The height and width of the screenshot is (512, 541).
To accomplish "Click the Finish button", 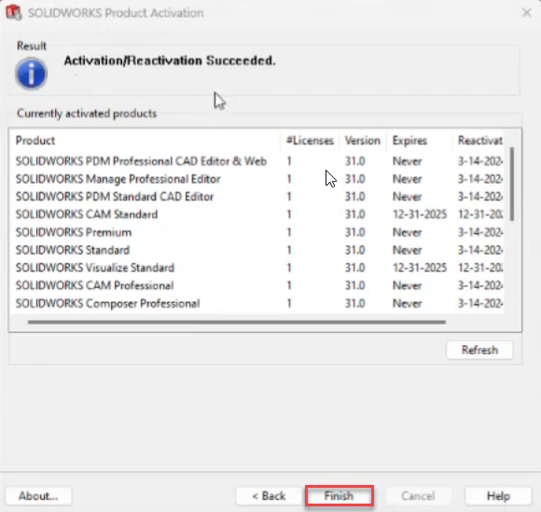I will pos(339,496).
